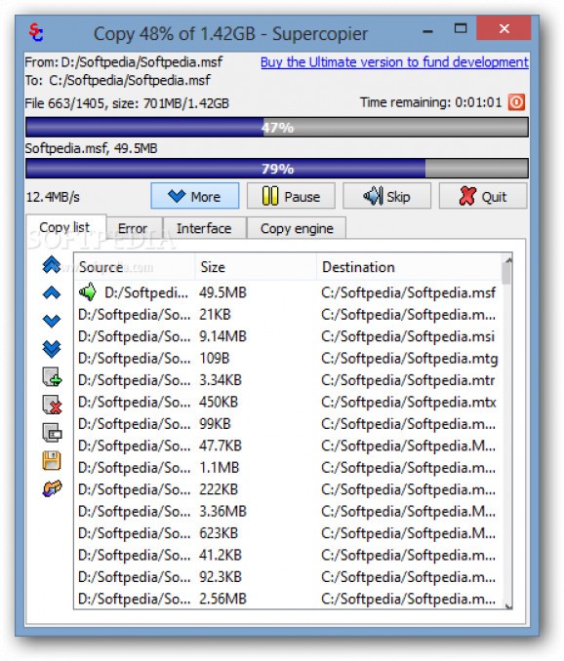Screen dimensions: 564x661
Task: Click destination C:/Softpedia/Softpedia.msi
Action: coord(408,336)
